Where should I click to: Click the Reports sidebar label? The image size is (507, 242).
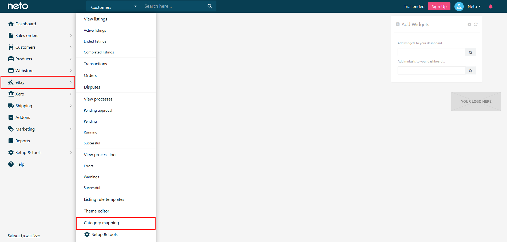pyautogui.click(x=23, y=141)
